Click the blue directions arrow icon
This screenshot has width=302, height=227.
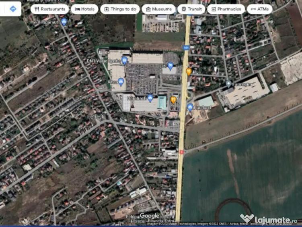pyautogui.click(x=13, y=8)
